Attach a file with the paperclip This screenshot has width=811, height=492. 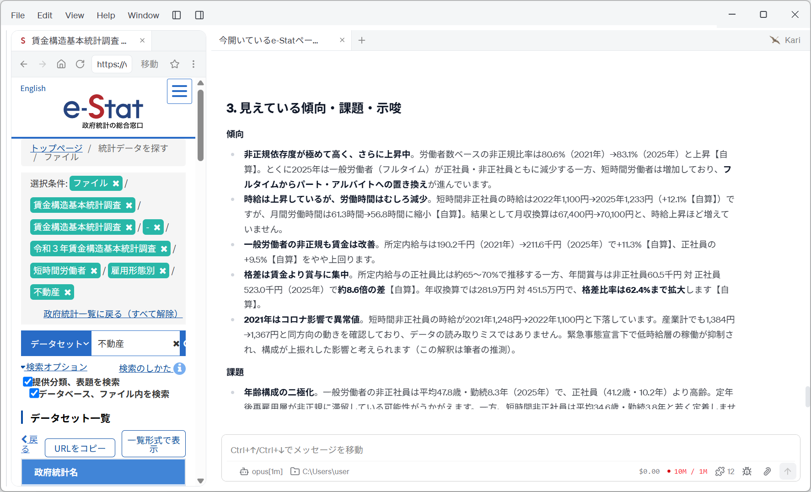[767, 471]
